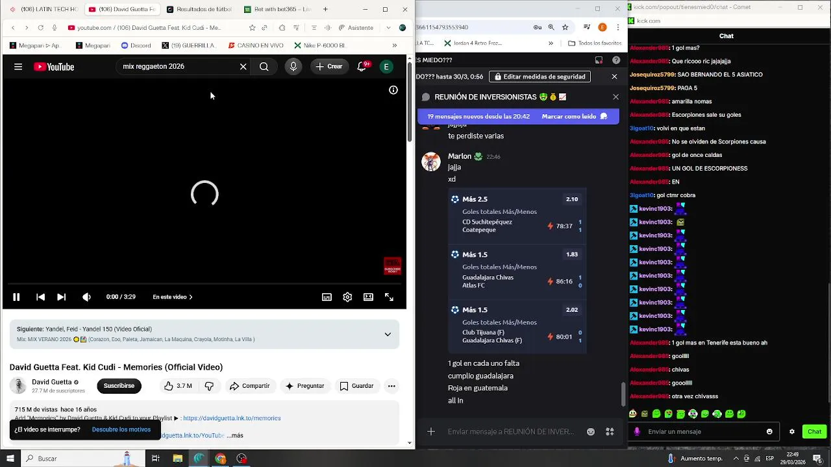Focus the Kick 'Enviar un mensaje' field

pyautogui.click(x=704, y=431)
